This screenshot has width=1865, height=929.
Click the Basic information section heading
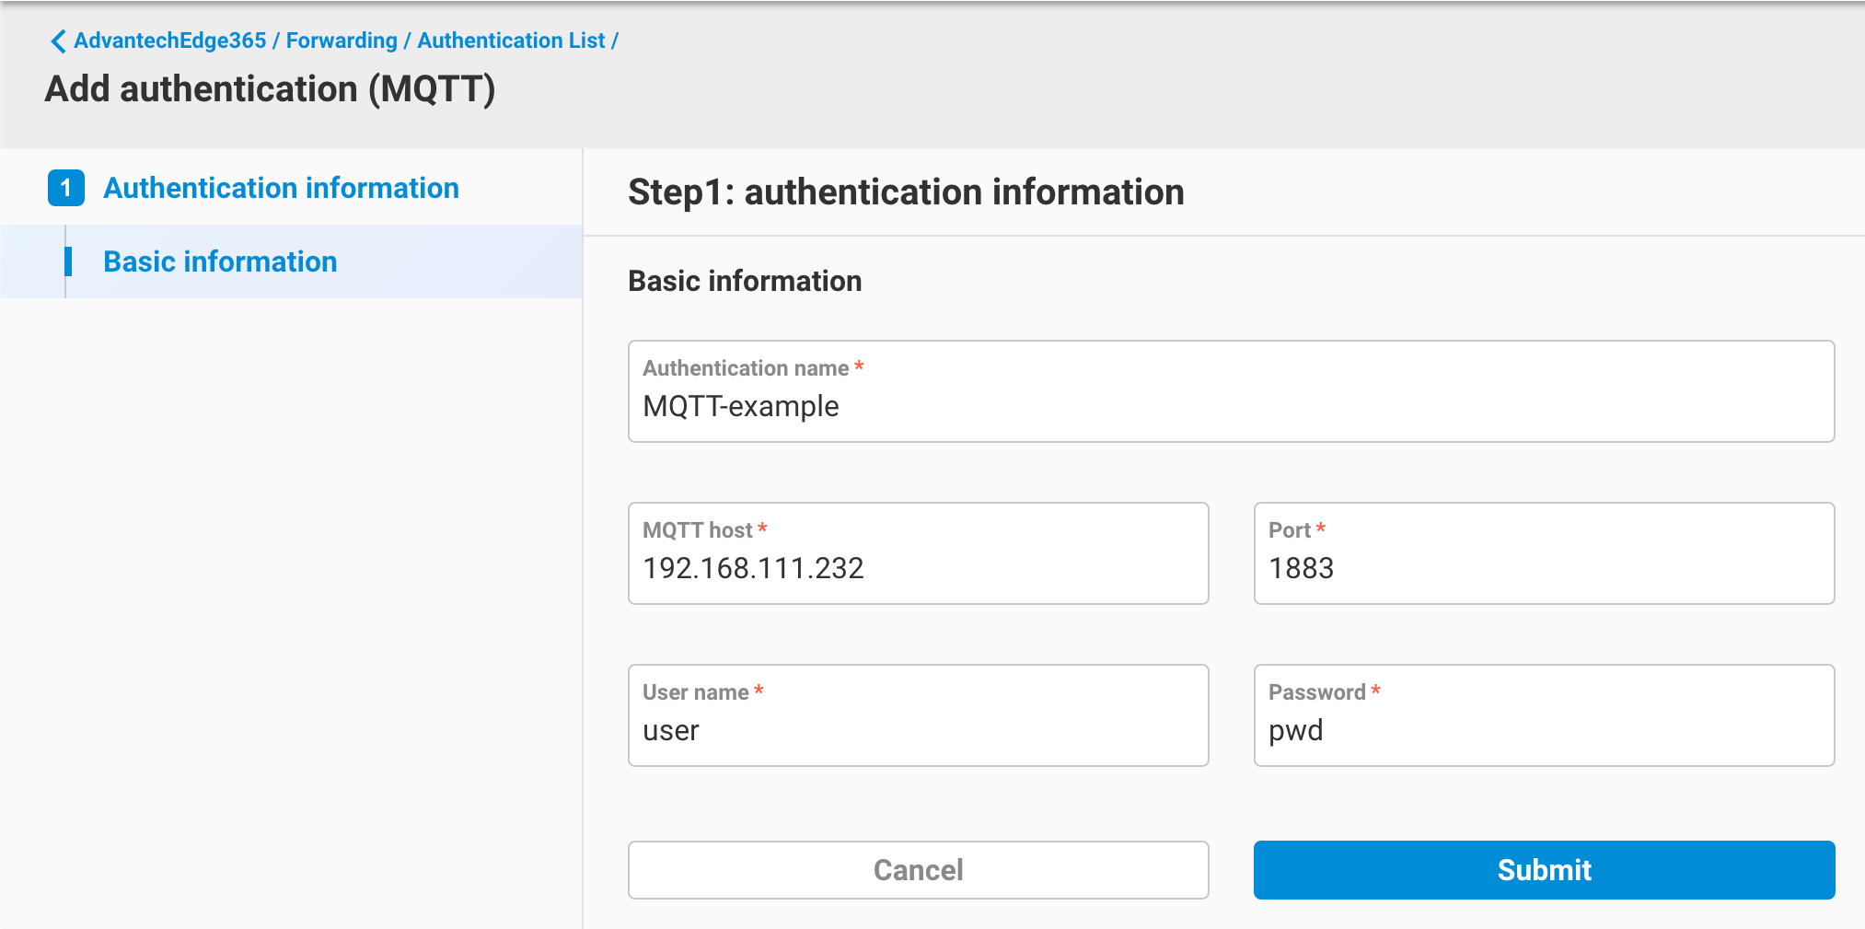(744, 280)
